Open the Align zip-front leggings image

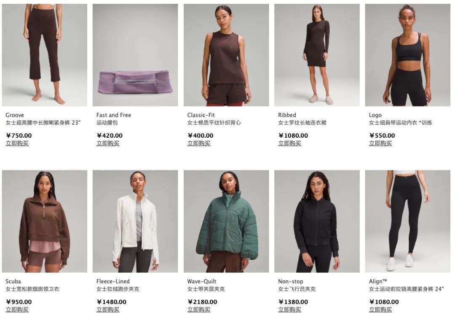tap(408, 221)
